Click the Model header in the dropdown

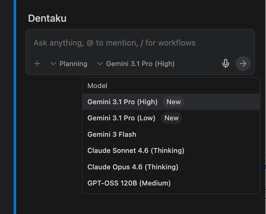point(97,86)
